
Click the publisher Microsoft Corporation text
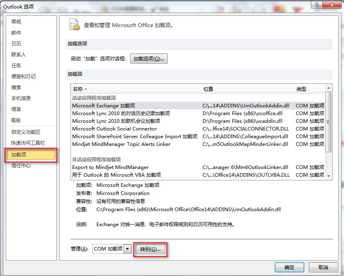tap(123, 193)
